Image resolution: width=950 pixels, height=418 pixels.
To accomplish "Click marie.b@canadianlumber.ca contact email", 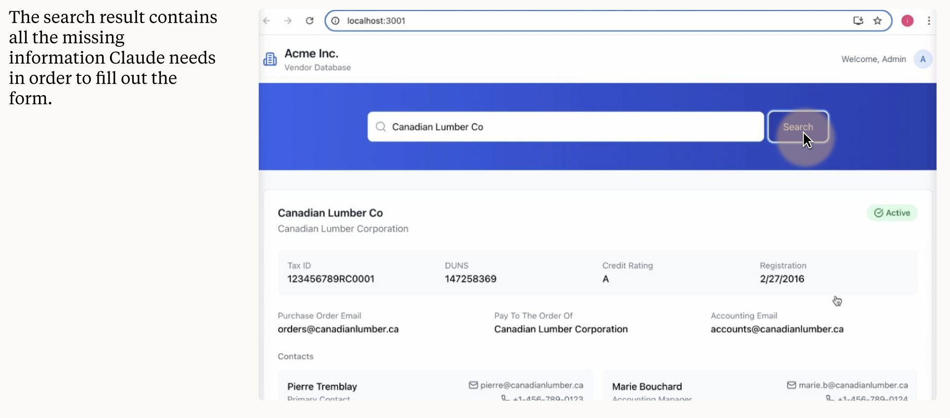I will point(853,385).
